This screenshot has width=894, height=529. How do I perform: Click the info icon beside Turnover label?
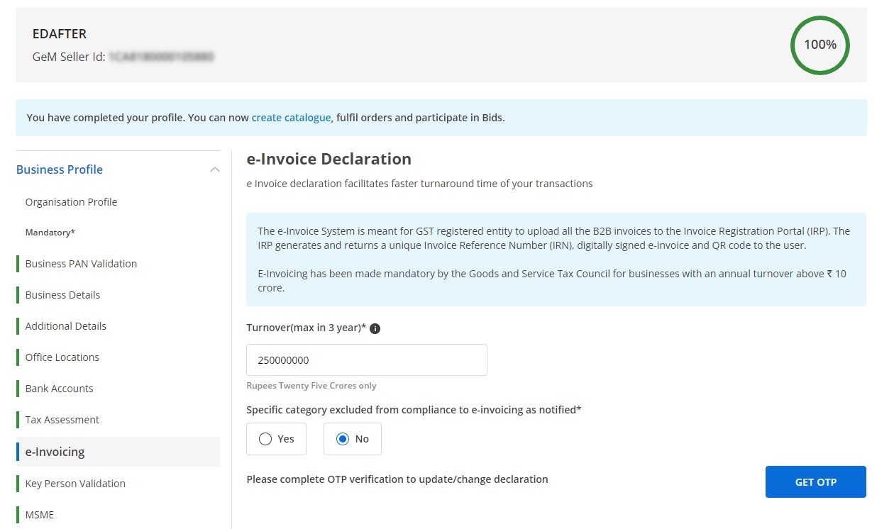click(375, 328)
